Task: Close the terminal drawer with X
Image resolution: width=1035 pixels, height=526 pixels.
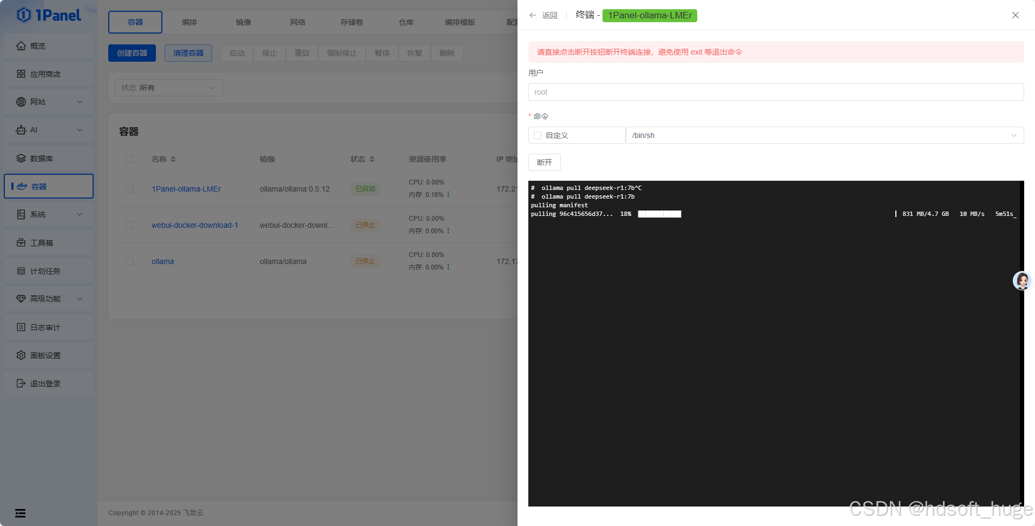Action: tap(1016, 15)
